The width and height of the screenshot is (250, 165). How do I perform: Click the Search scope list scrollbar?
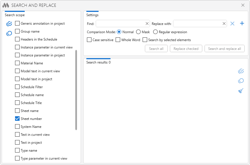click(76, 90)
